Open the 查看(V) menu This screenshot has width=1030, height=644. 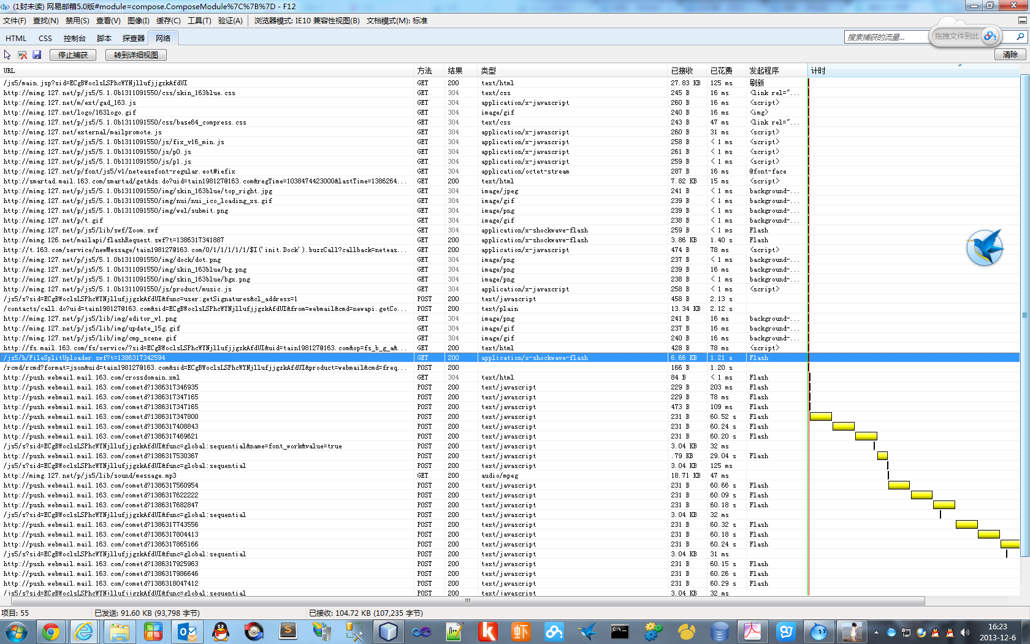[x=109, y=21]
